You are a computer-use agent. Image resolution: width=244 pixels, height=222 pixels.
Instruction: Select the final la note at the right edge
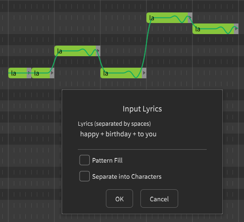tap(213, 29)
